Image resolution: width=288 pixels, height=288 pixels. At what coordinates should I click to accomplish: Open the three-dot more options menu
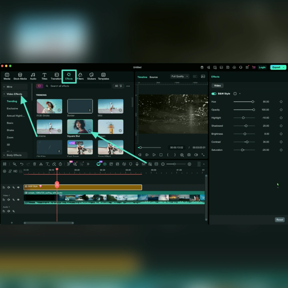click(x=128, y=86)
